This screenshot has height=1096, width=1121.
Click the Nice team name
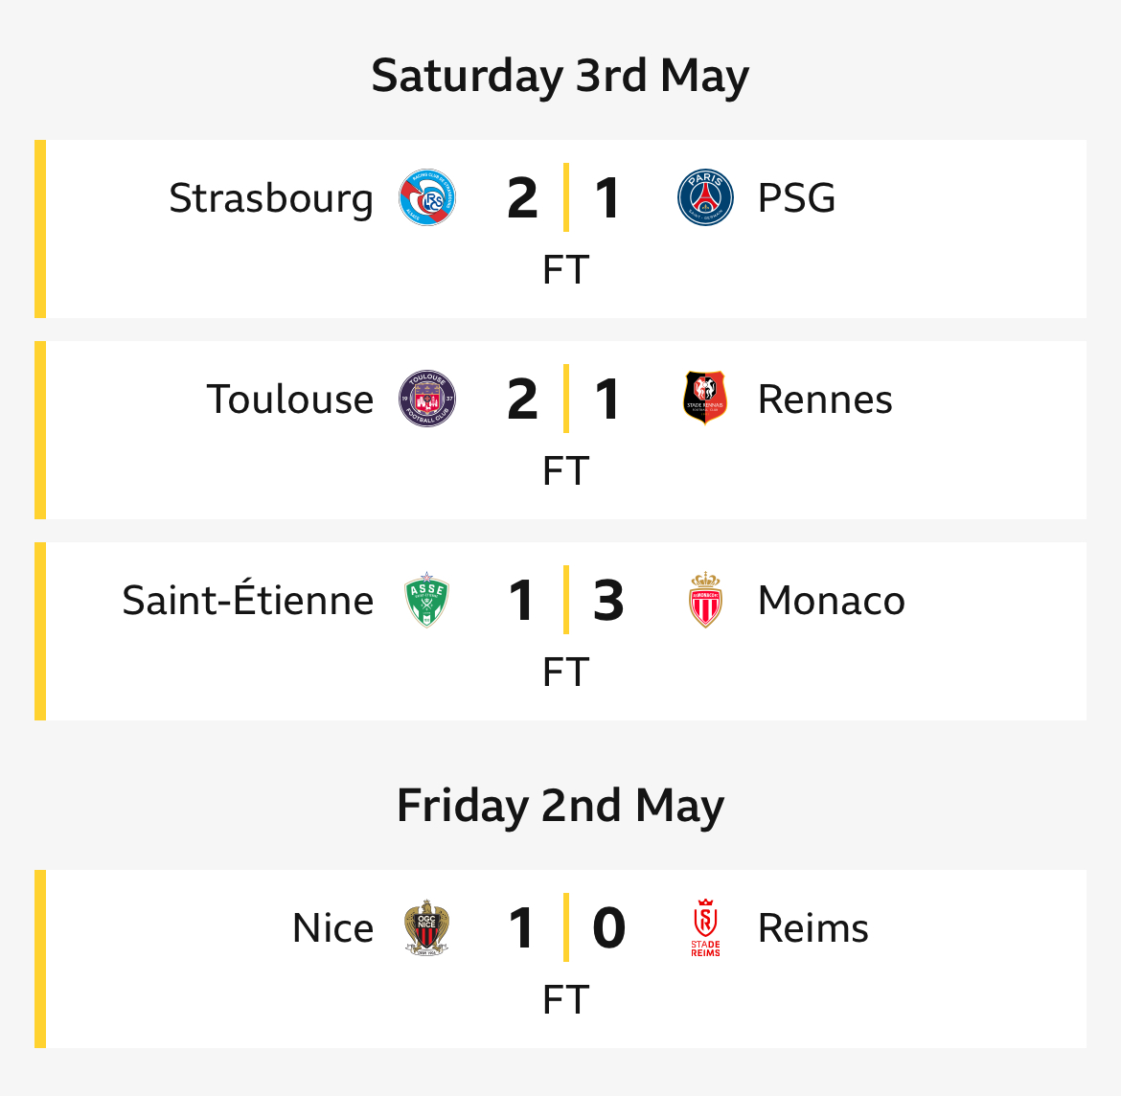333,928
